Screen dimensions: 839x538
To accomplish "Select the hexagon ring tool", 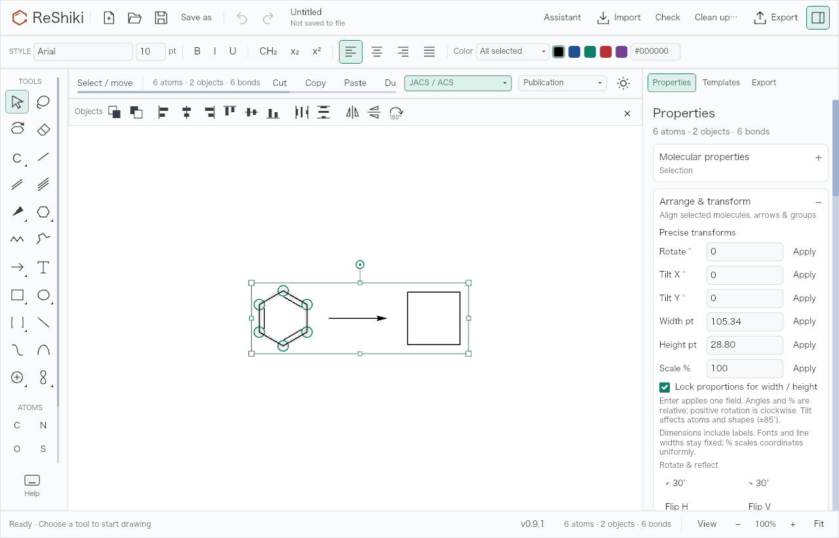I will tap(43, 212).
